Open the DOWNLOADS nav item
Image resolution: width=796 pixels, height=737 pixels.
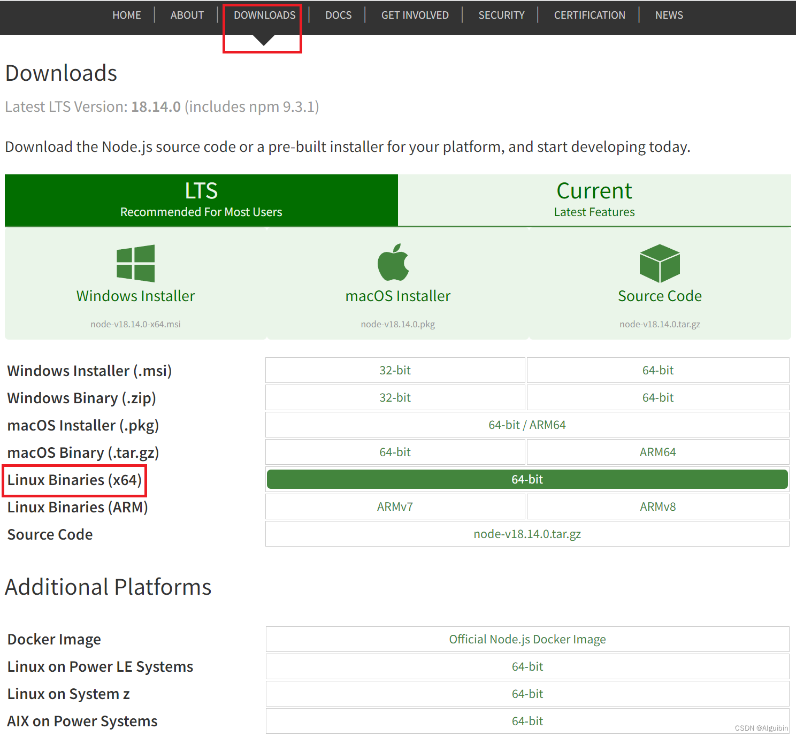point(265,15)
